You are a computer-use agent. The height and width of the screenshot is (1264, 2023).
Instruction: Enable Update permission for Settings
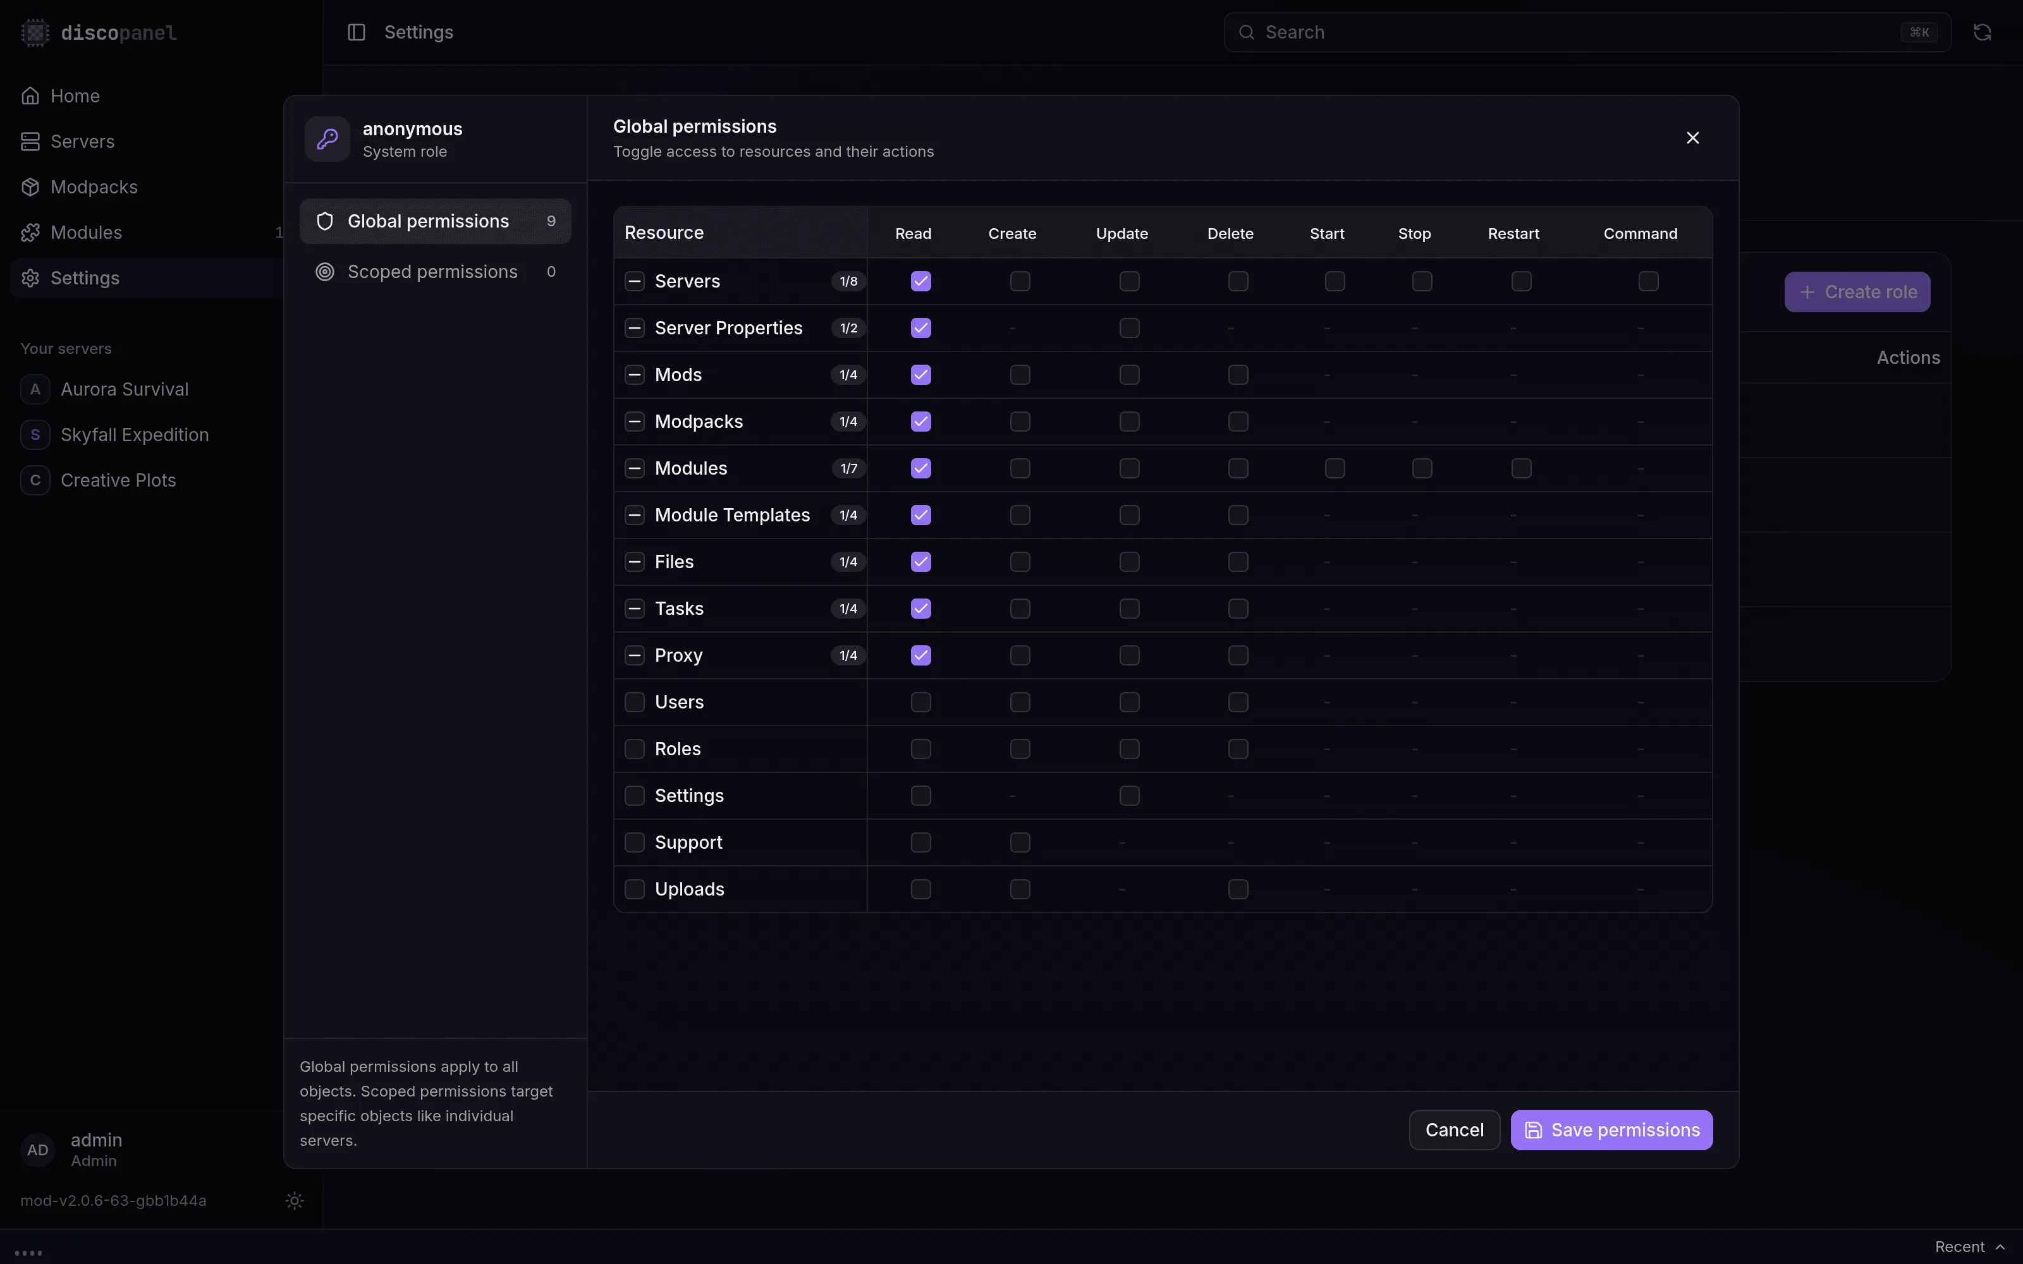(x=1129, y=797)
